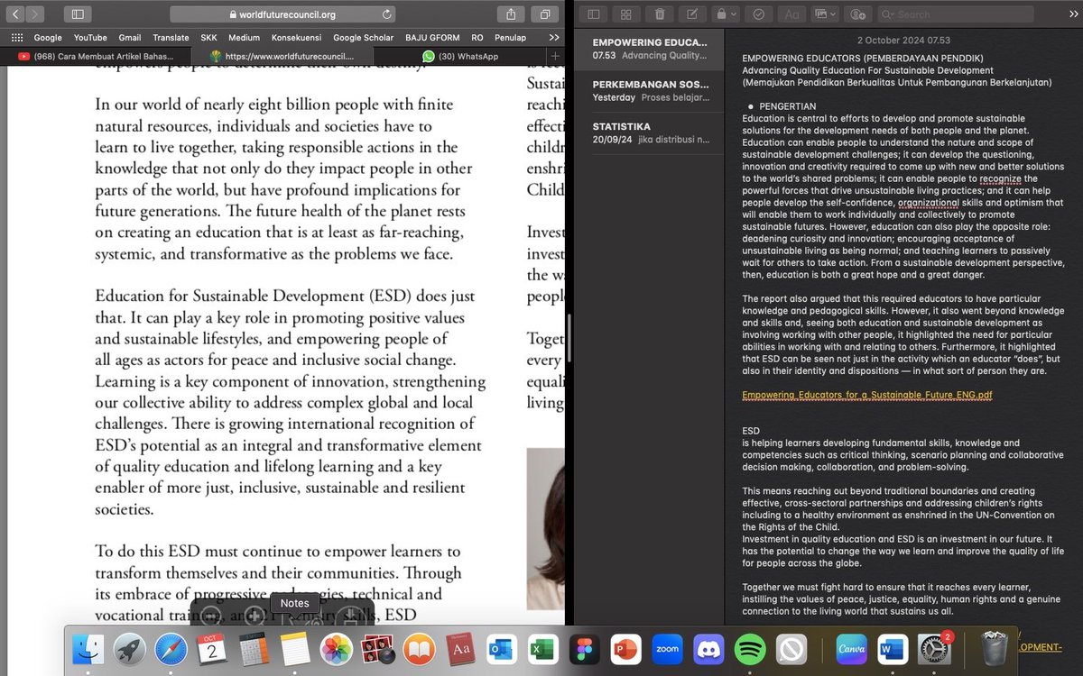Open PowerPoint from the Dock
Screen dimensions: 1083x676
tap(625, 649)
